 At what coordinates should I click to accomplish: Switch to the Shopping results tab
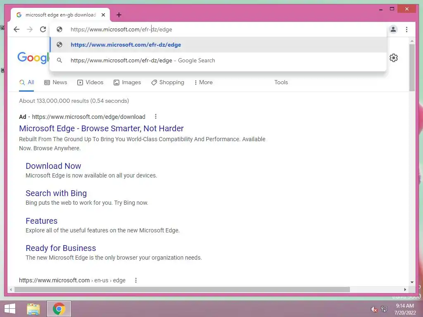point(168,83)
